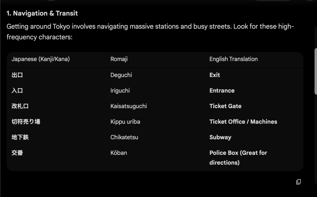Select the "1. Navigation & Transit" heading
This screenshot has width=317, height=197.
point(42,13)
